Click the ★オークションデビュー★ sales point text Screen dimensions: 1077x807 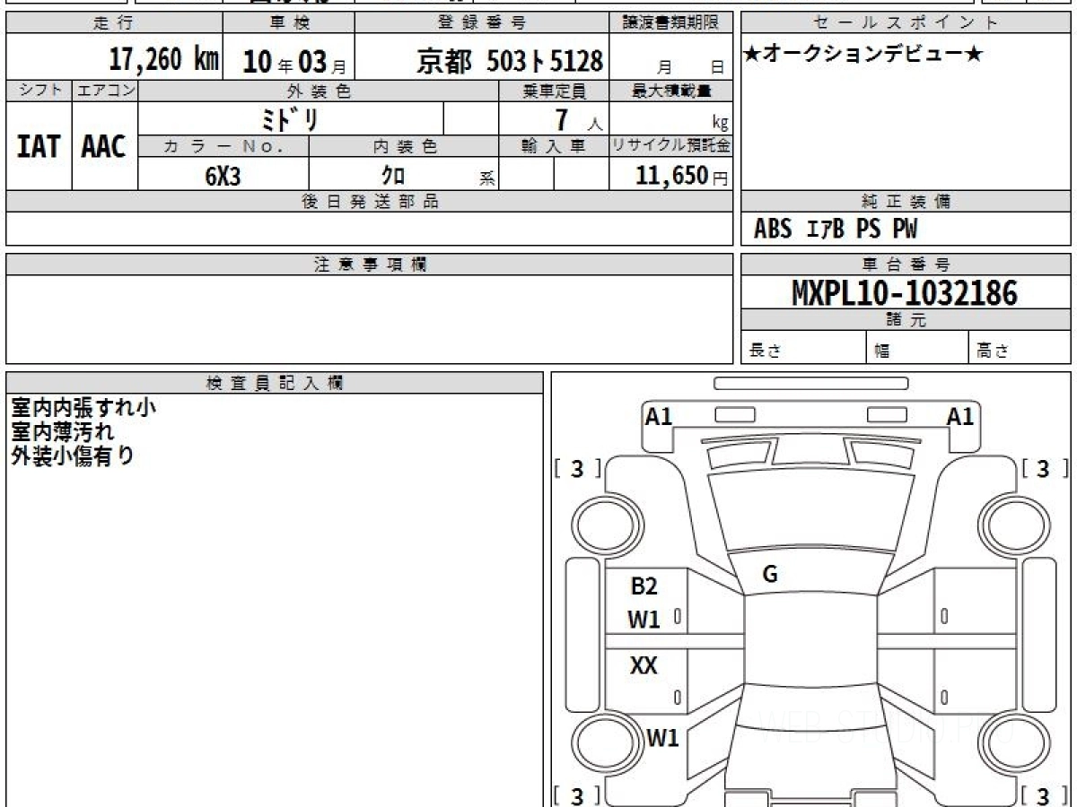[863, 55]
